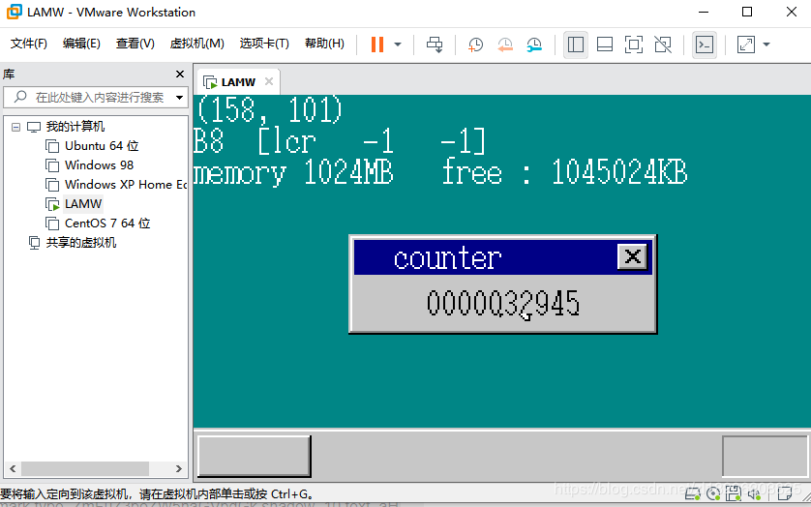Minimize the VMware Workstation window

pos(703,12)
